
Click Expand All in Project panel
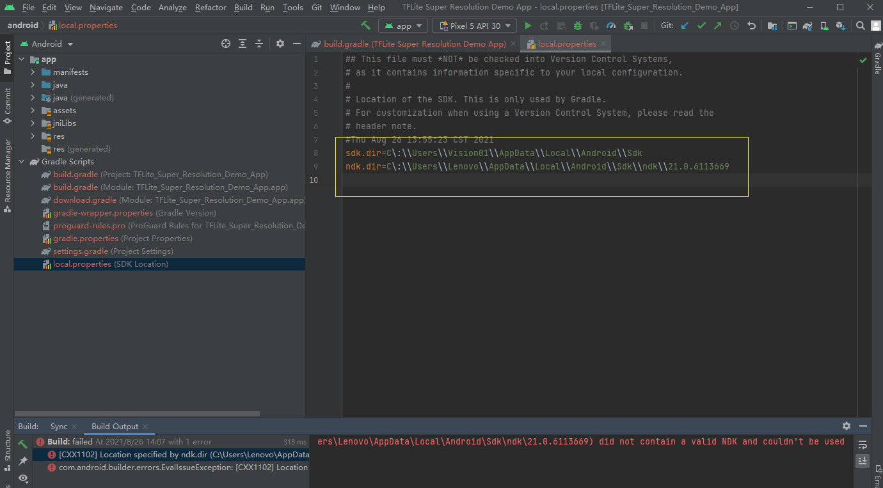(x=243, y=43)
